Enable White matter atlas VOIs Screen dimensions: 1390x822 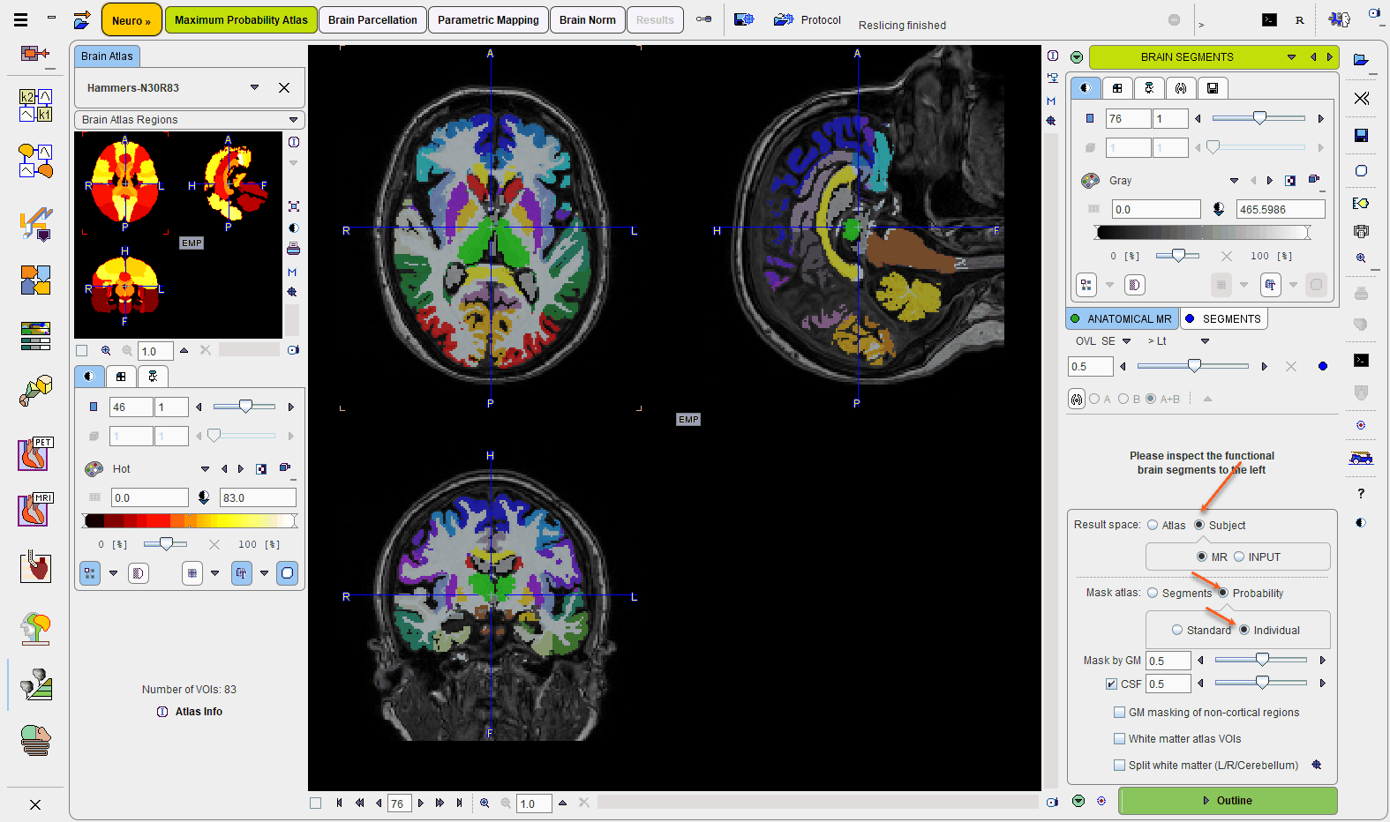click(1119, 738)
